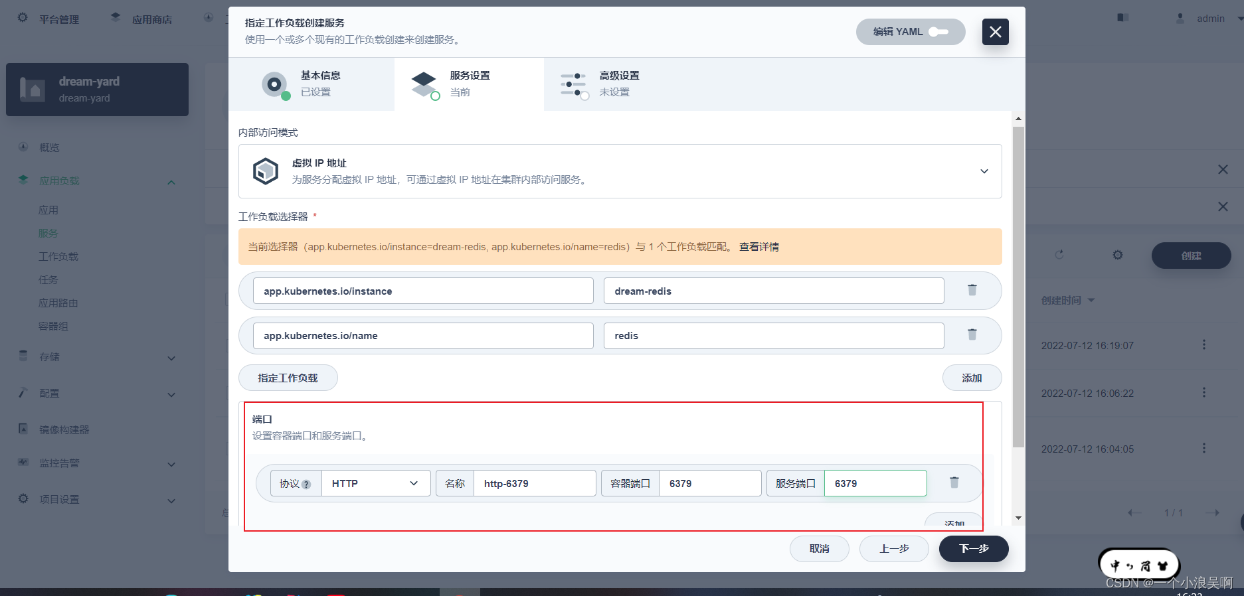Screen dimensions: 1244x596
Task: Click the dialog scrollbar down arrow
Action: pos(1018,518)
